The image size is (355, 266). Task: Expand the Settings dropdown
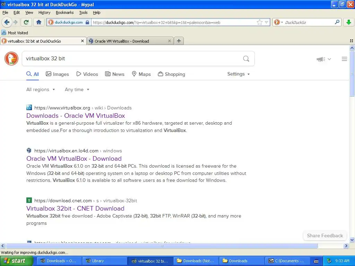click(x=239, y=74)
